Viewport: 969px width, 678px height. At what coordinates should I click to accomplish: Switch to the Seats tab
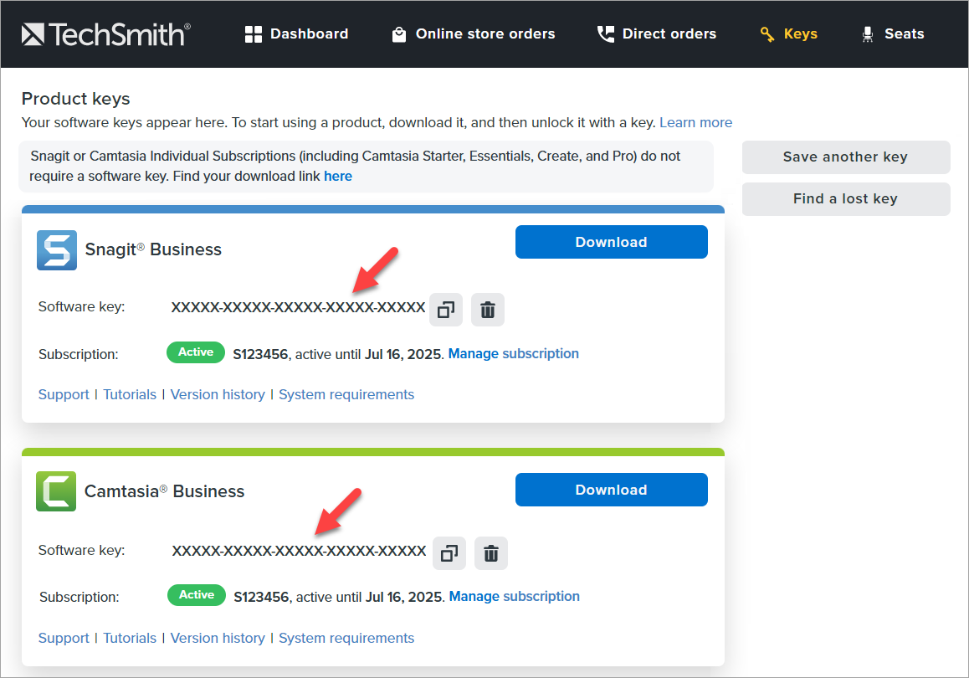click(x=892, y=34)
